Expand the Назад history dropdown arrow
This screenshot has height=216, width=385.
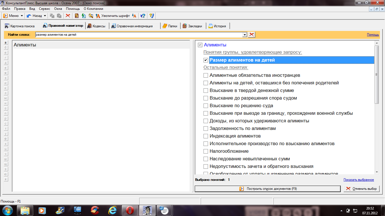click(45, 16)
